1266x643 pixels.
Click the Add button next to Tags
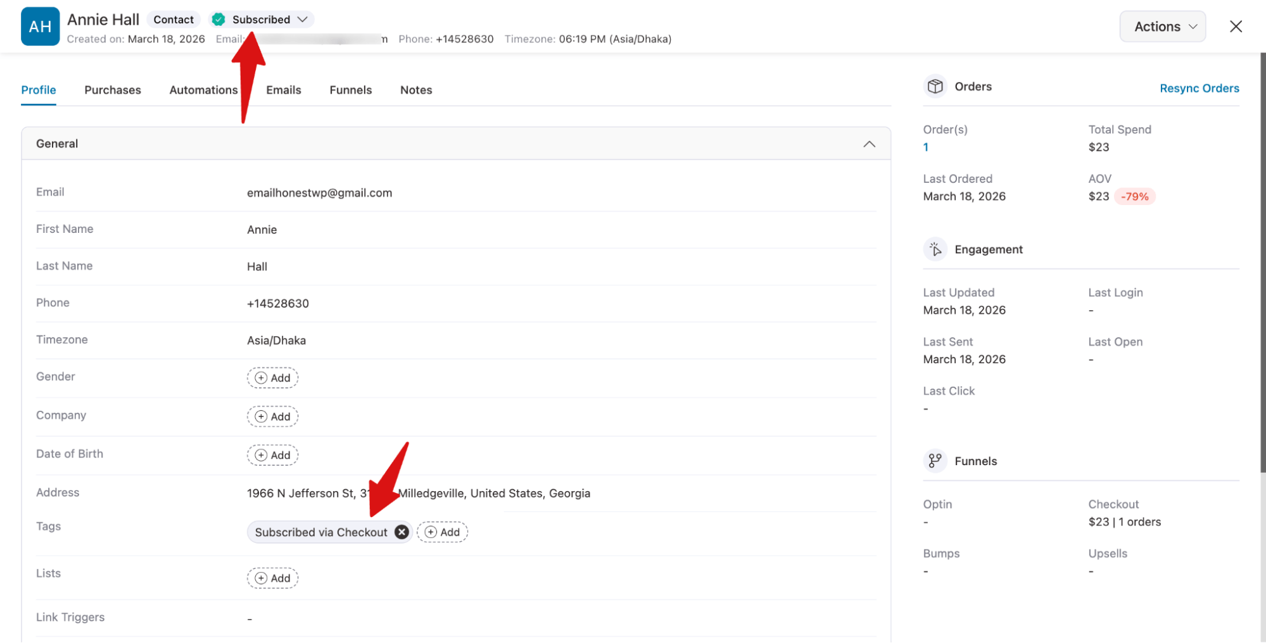442,532
